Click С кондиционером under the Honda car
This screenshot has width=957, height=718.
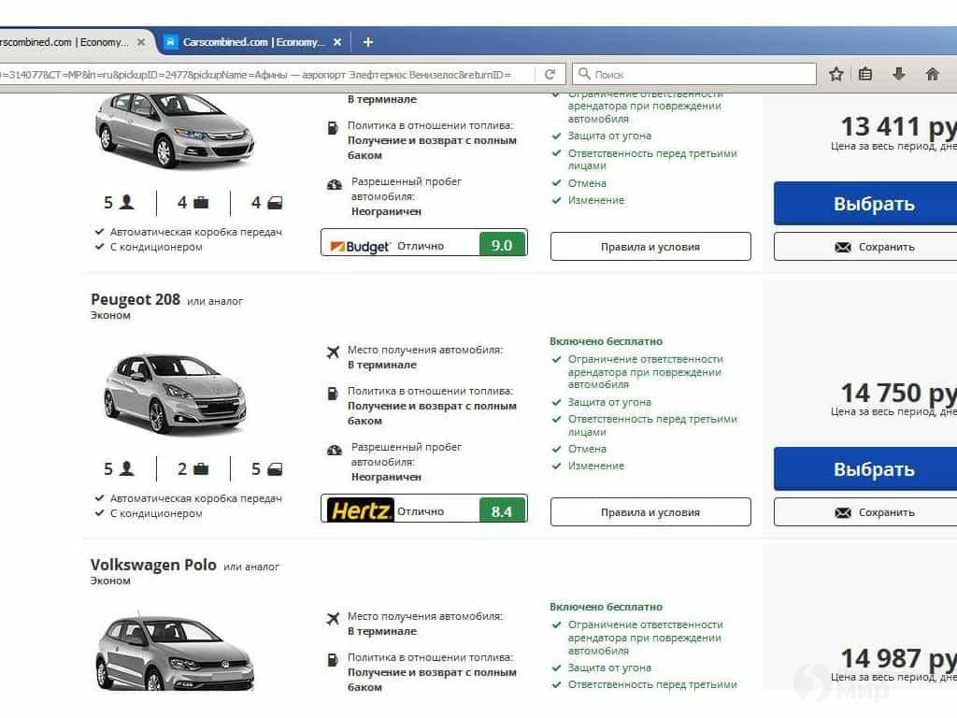coord(156,247)
